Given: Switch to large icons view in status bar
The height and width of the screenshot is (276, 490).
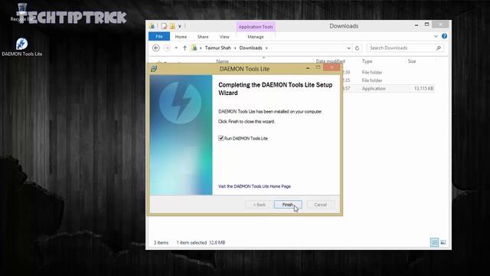Looking at the screenshot, I should click(x=443, y=242).
